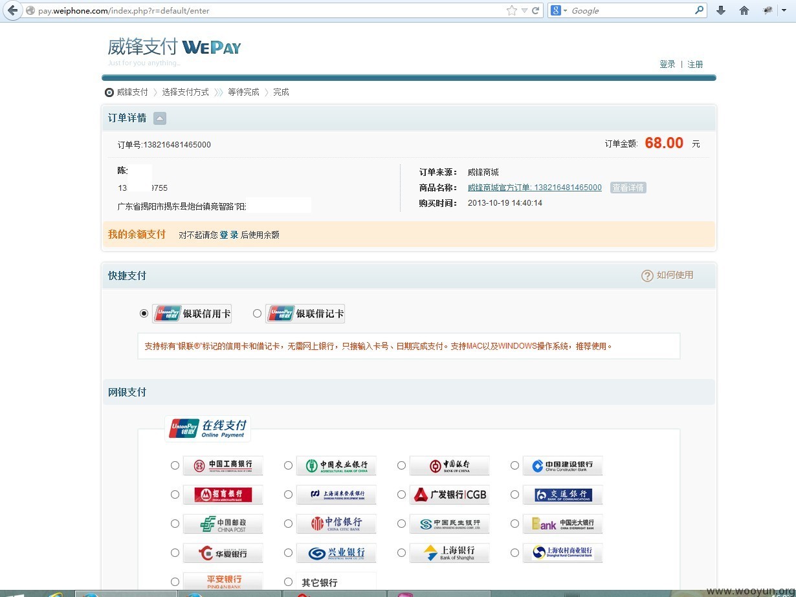Click the 招商银行 red bank logo

click(x=223, y=495)
